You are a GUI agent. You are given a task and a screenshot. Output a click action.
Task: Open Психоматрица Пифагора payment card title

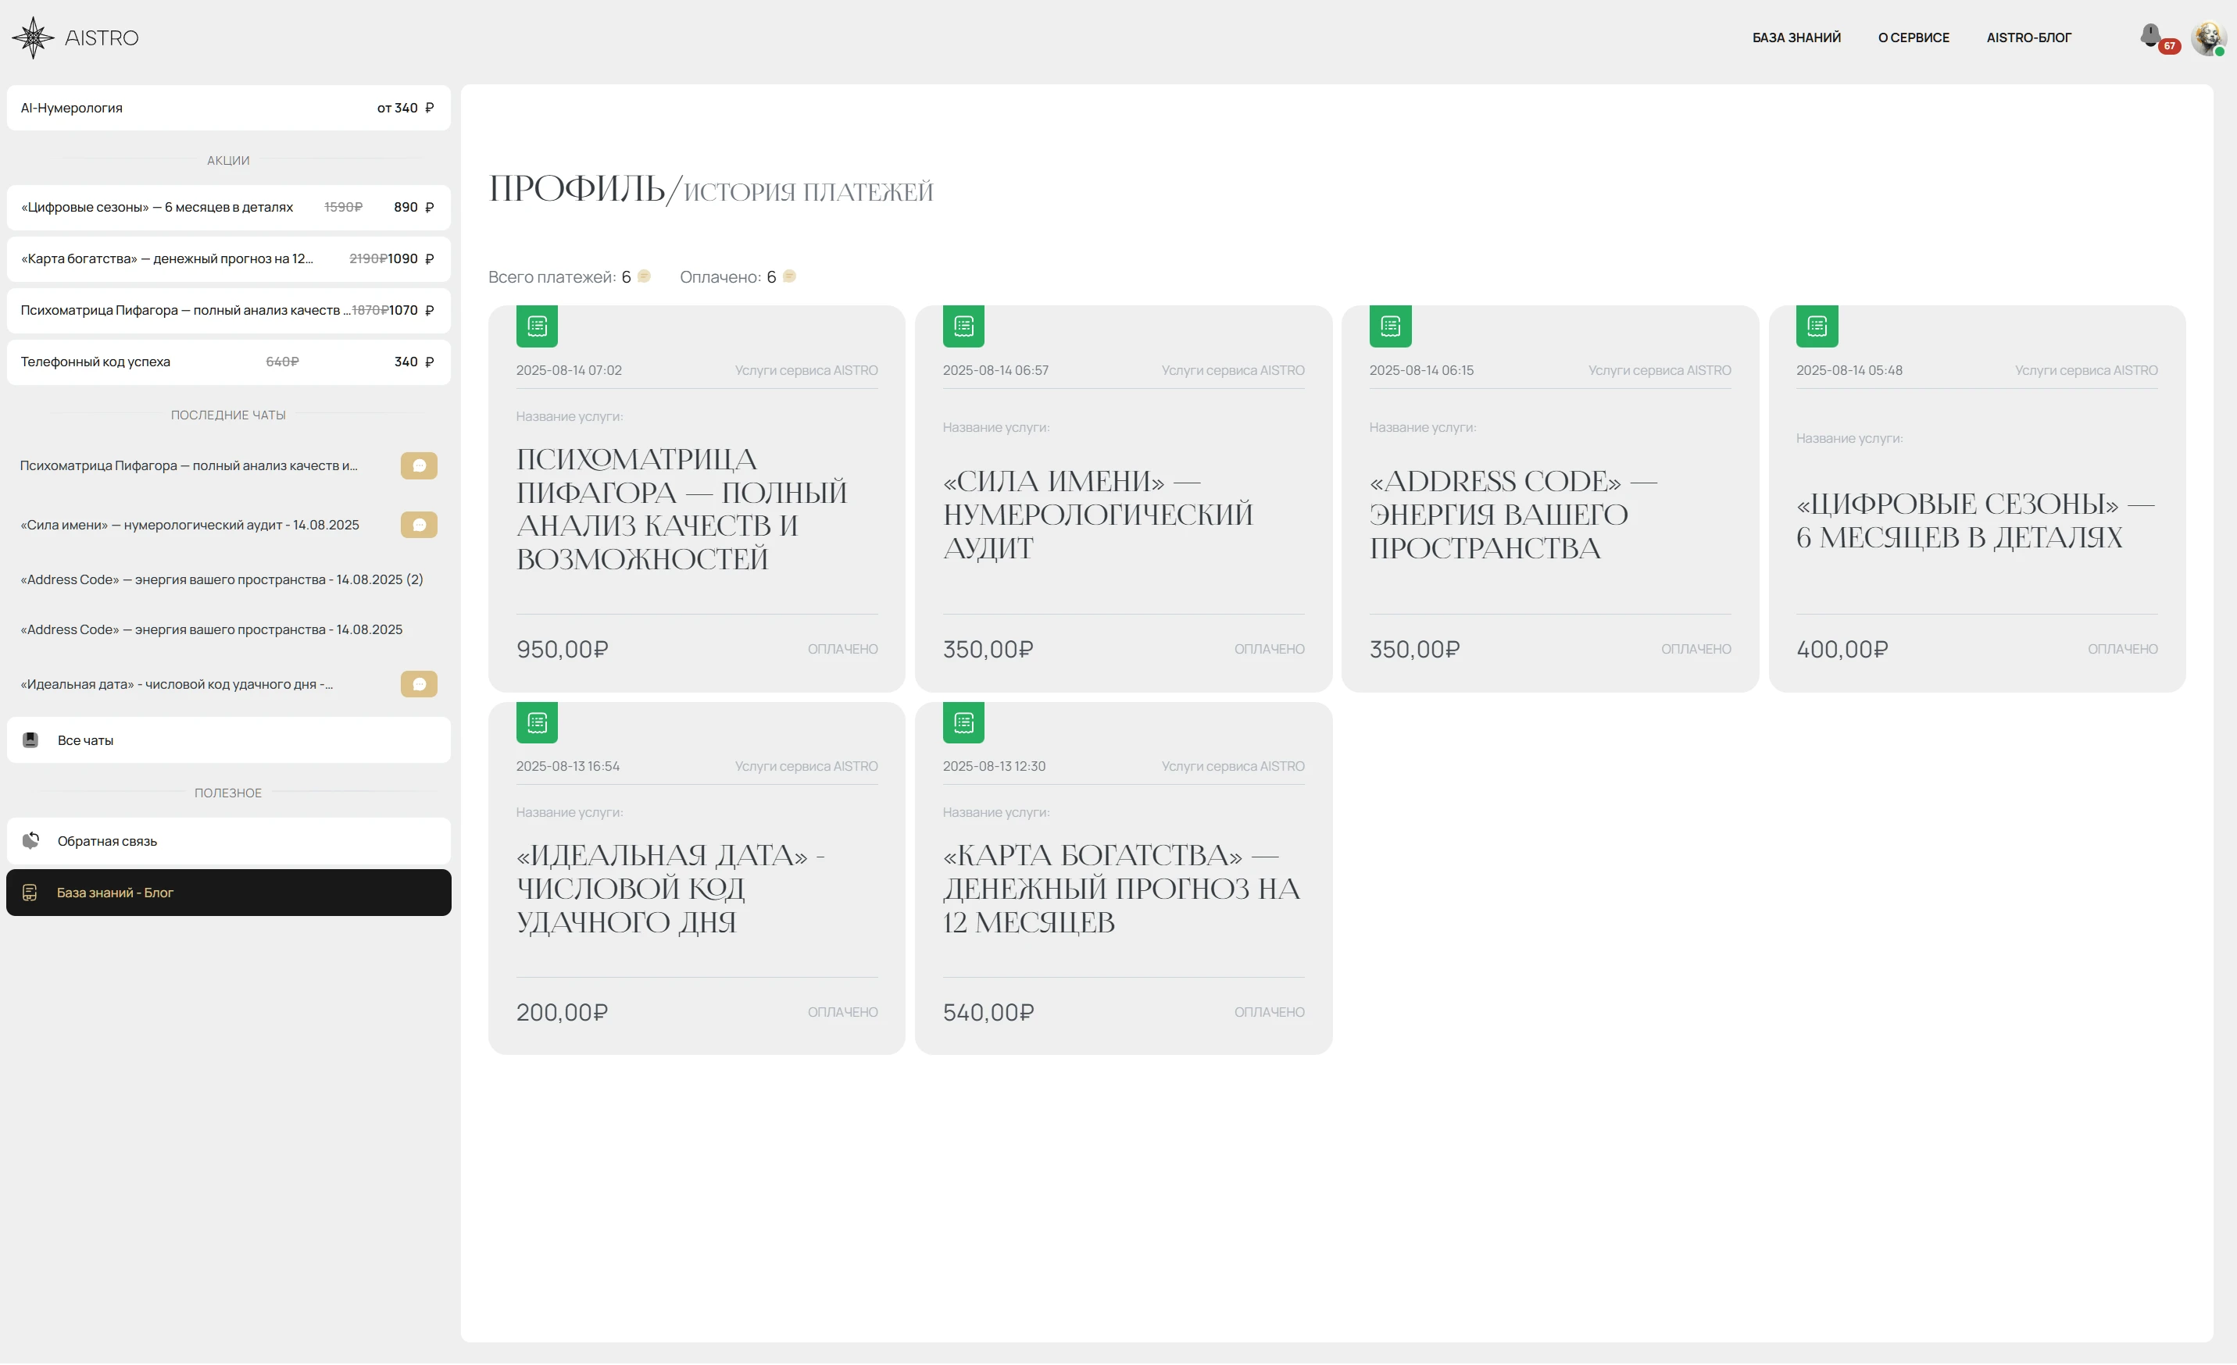pyautogui.click(x=682, y=509)
